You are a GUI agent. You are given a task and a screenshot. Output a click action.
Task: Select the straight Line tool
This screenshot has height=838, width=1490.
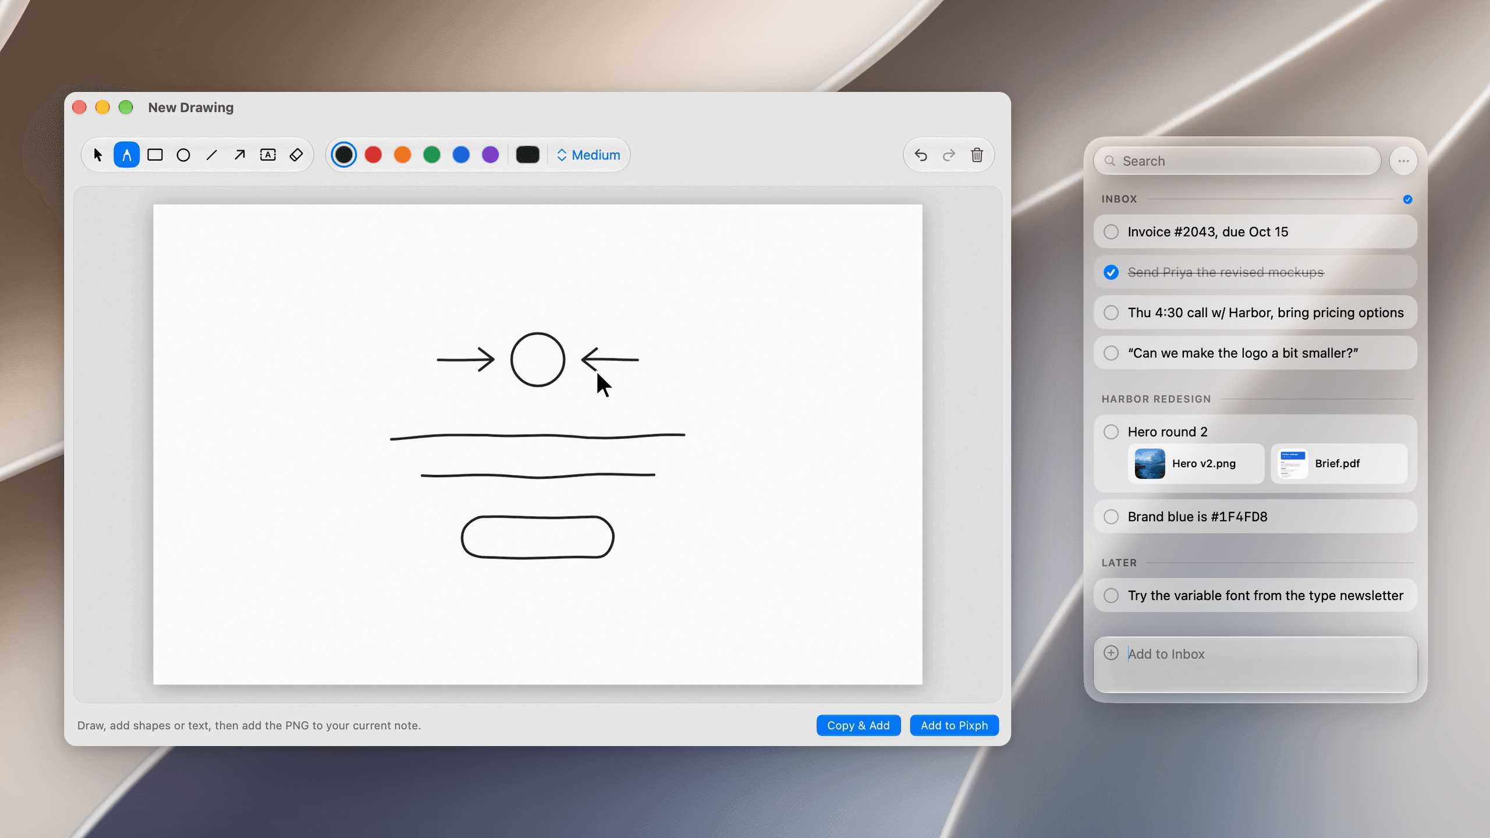(x=211, y=155)
